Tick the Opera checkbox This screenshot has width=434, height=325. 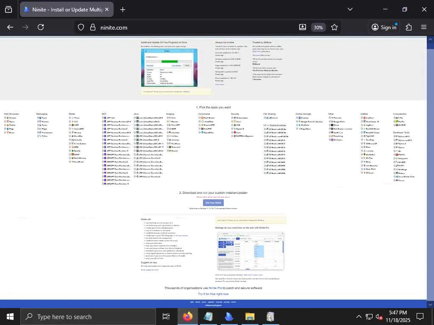click(x=5, y=121)
